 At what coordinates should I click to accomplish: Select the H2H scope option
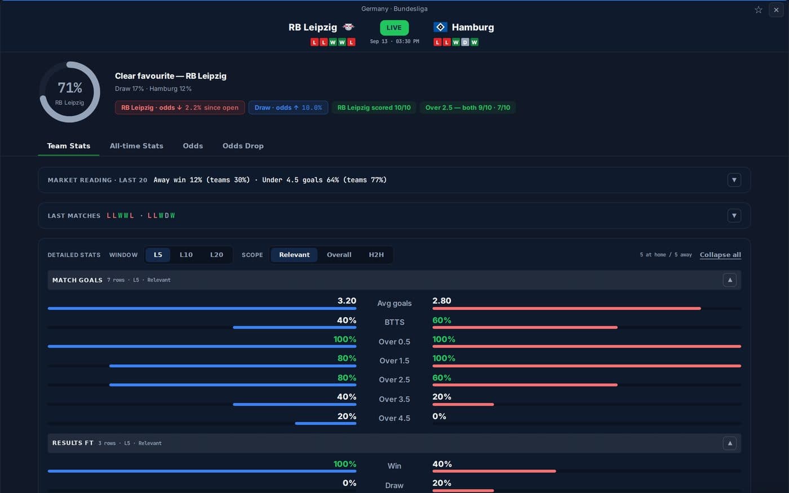[376, 255]
